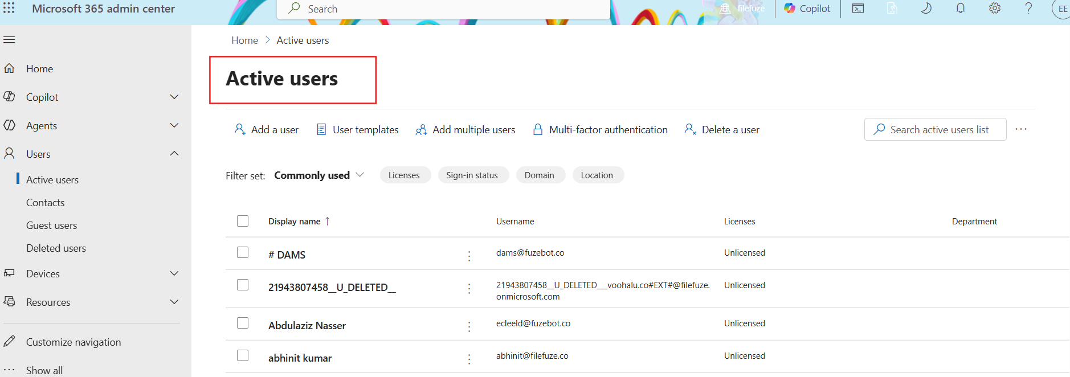Open the Abdulaziz Nasser user profile

coord(307,325)
